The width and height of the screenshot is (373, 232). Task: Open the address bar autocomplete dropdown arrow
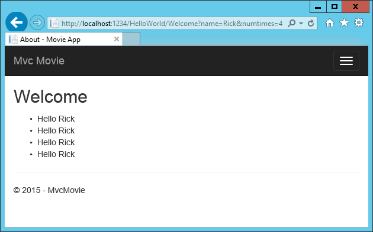pos(301,23)
